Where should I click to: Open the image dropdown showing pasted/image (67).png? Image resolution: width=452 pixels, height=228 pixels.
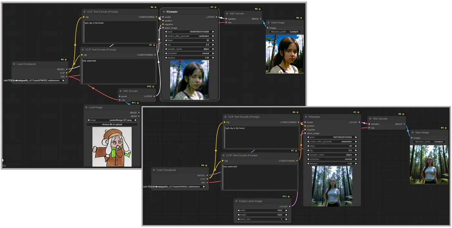[112, 120]
